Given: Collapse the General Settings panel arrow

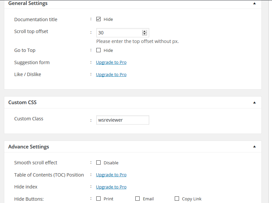Looking at the screenshot, I should coord(254,3).
